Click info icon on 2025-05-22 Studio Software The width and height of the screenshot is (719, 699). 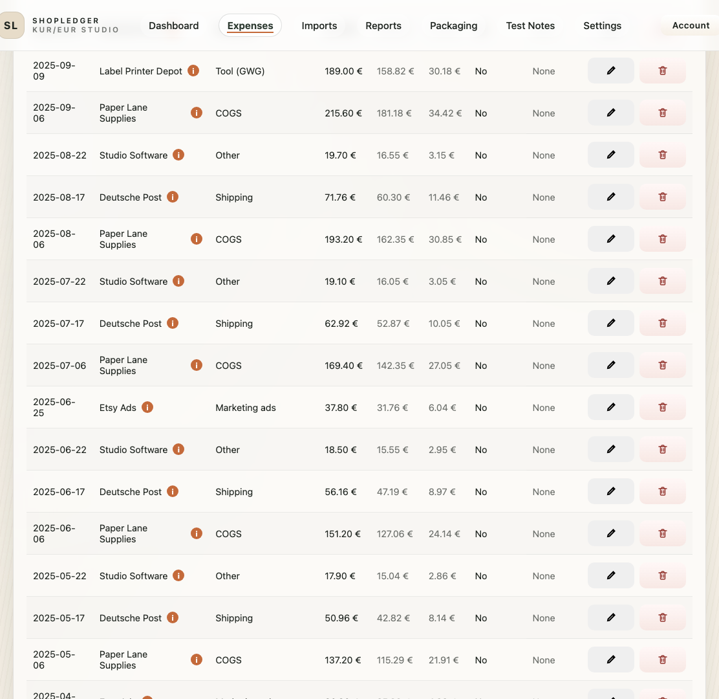click(178, 575)
